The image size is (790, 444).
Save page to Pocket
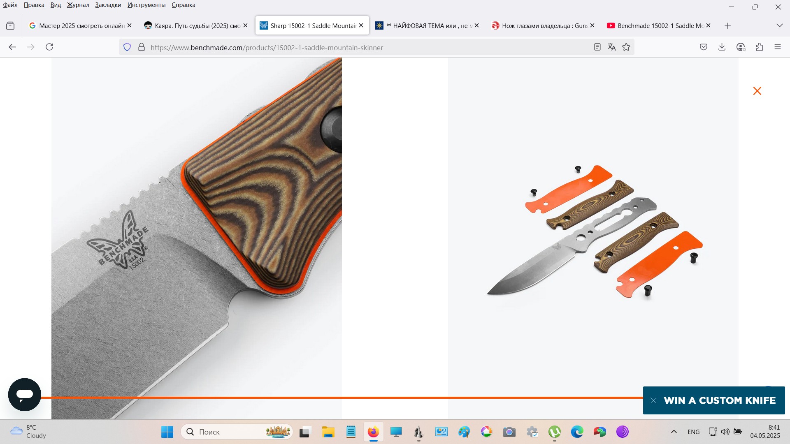704,47
